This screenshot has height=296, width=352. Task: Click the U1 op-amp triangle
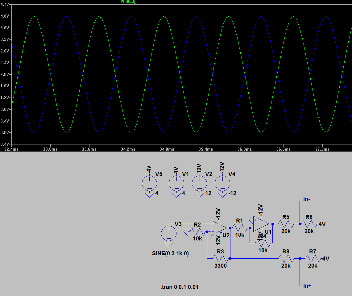coord(261,224)
